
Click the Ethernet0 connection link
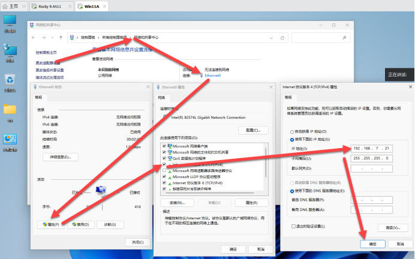(x=212, y=76)
